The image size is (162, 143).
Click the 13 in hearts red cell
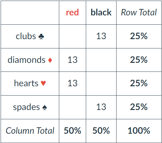tap(73, 83)
